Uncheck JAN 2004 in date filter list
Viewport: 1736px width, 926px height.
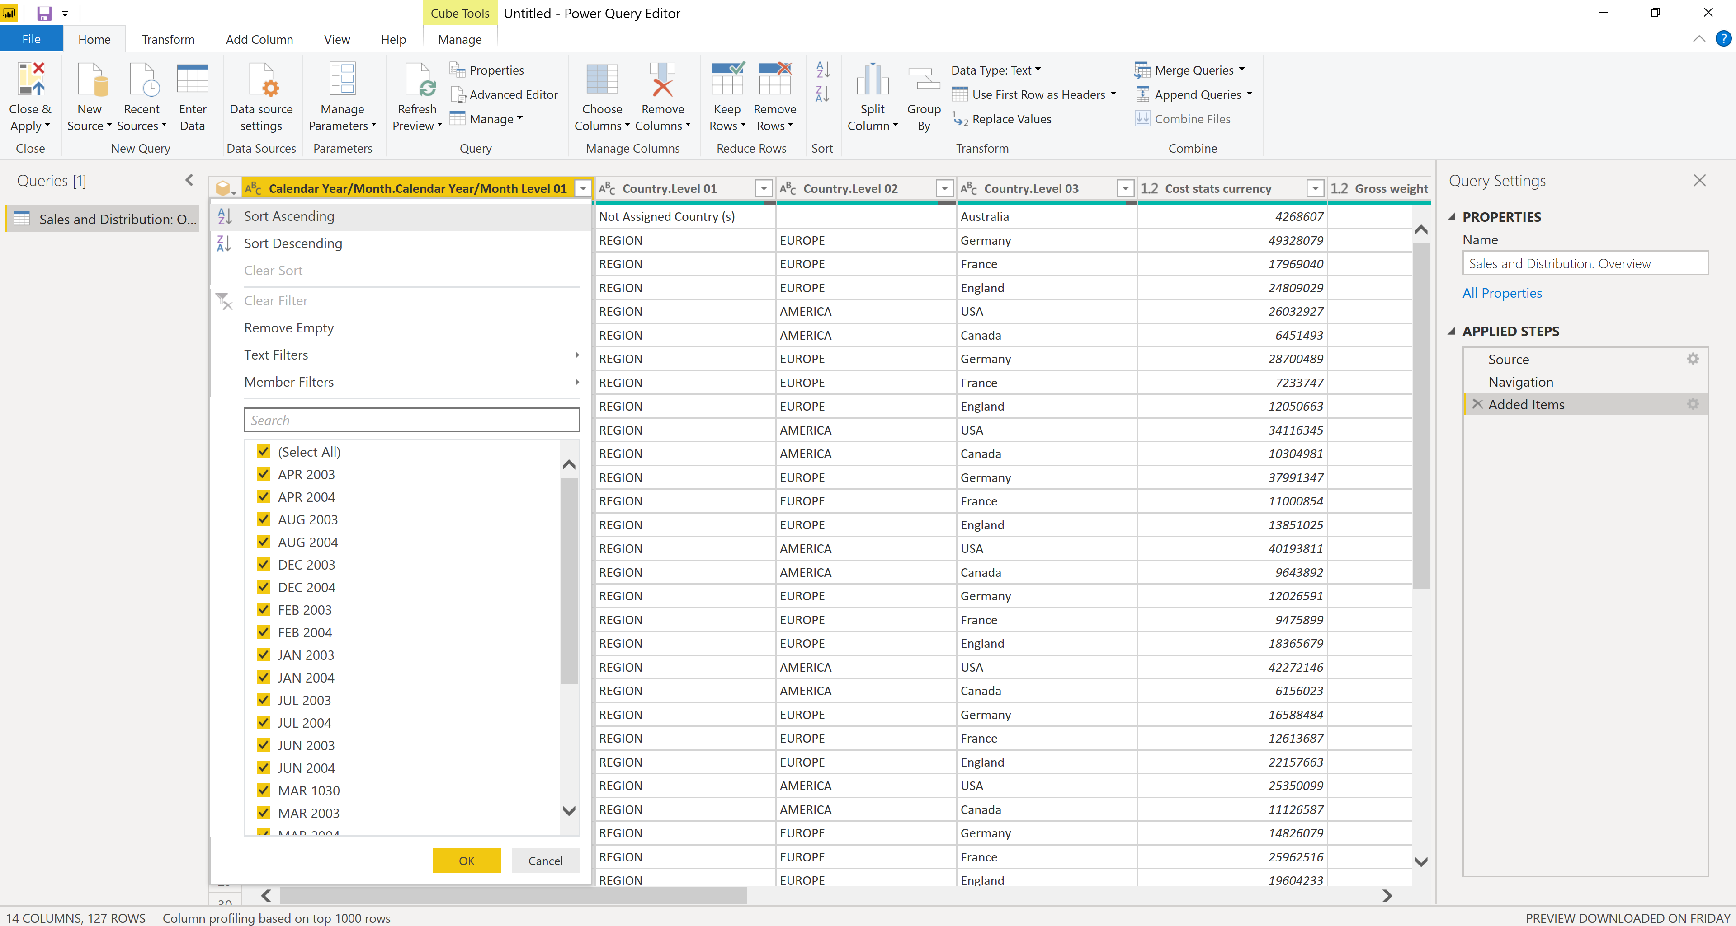[x=262, y=677]
